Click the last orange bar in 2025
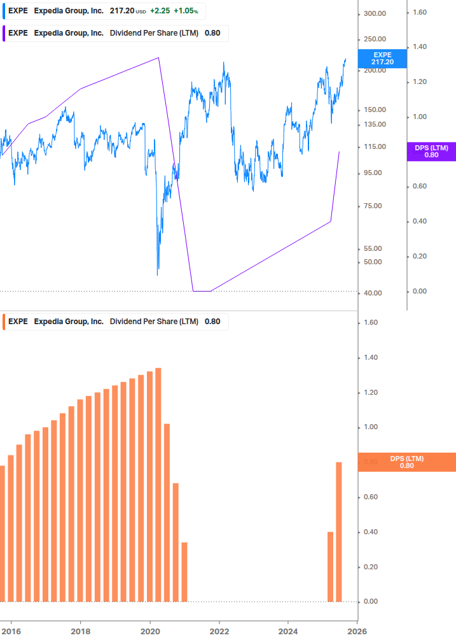This screenshot has width=456, height=640. [x=338, y=532]
